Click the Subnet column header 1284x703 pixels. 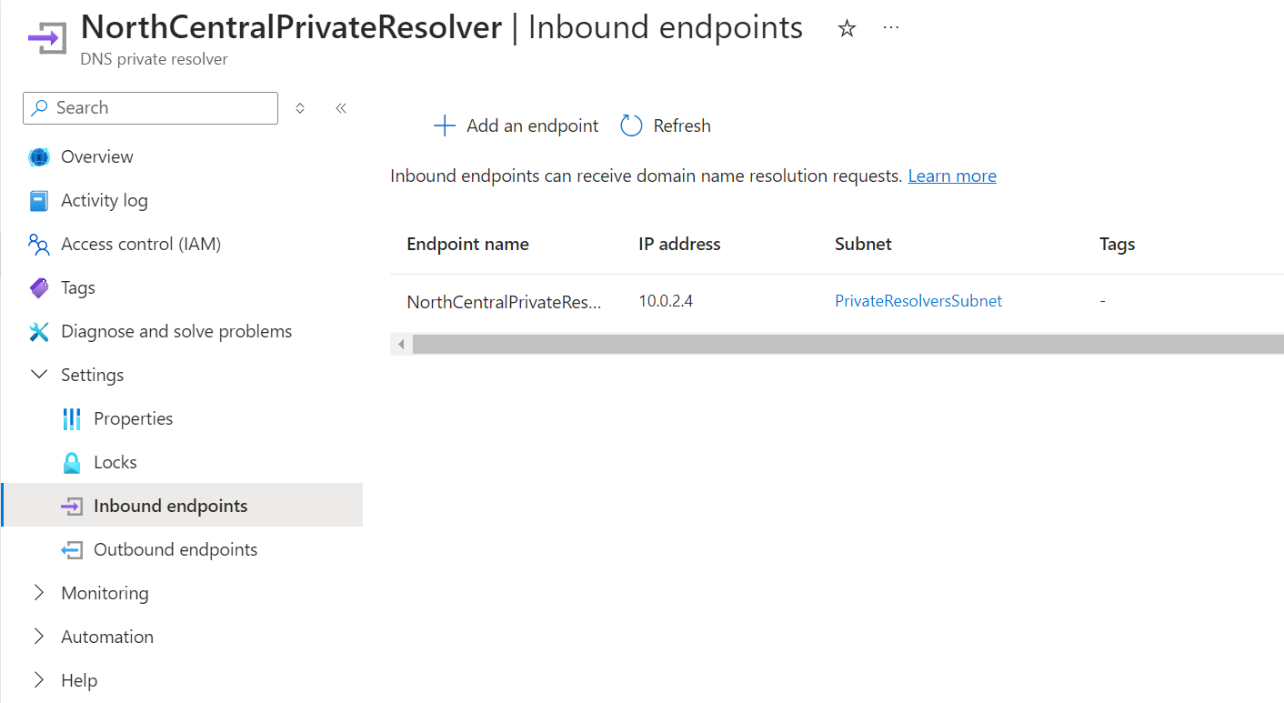[x=863, y=244]
